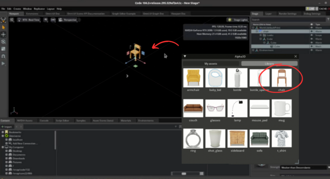
Task: Click the Stage panel filter funnel icon
Action: (x=328, y=19)
